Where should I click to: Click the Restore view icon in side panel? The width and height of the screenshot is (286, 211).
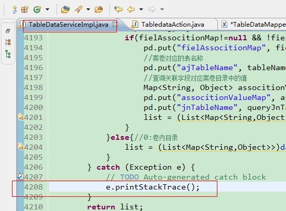coord(8,31)
